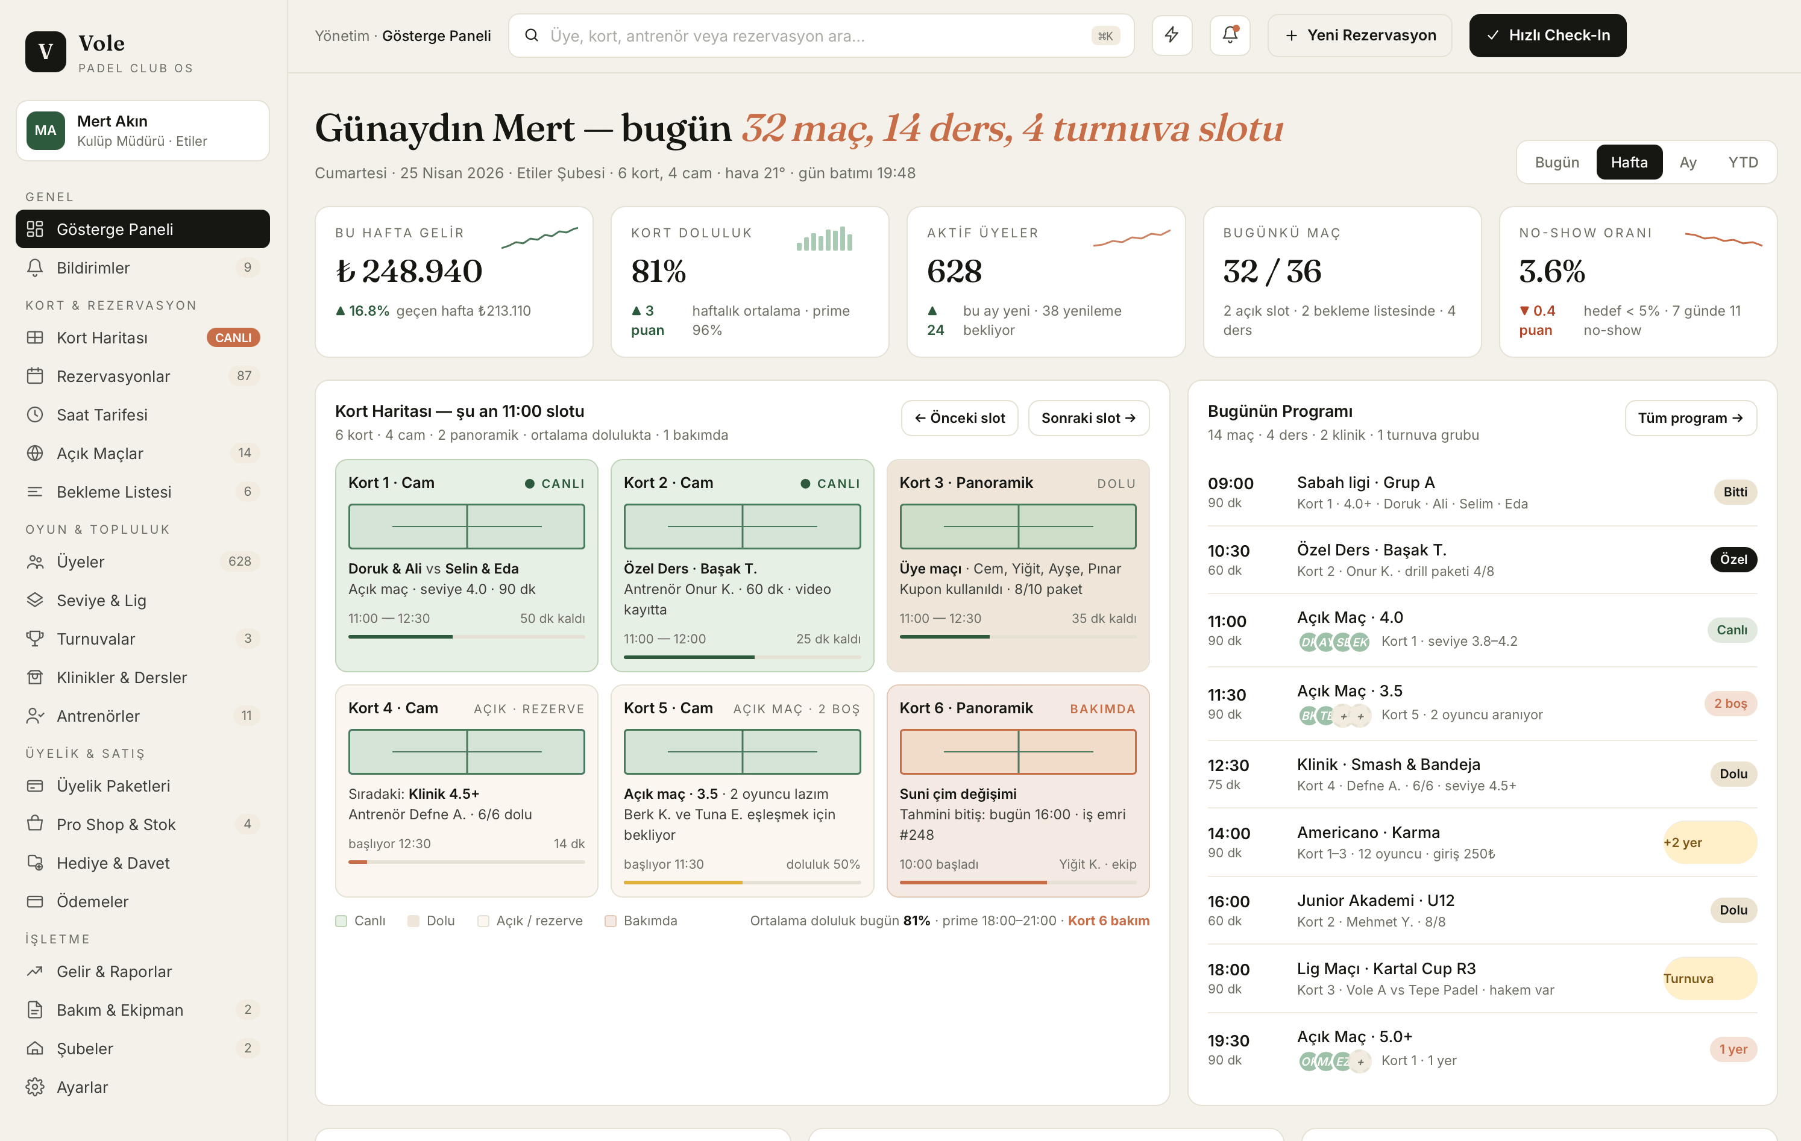Select Ay in period selector

(x=1687, y=162)
